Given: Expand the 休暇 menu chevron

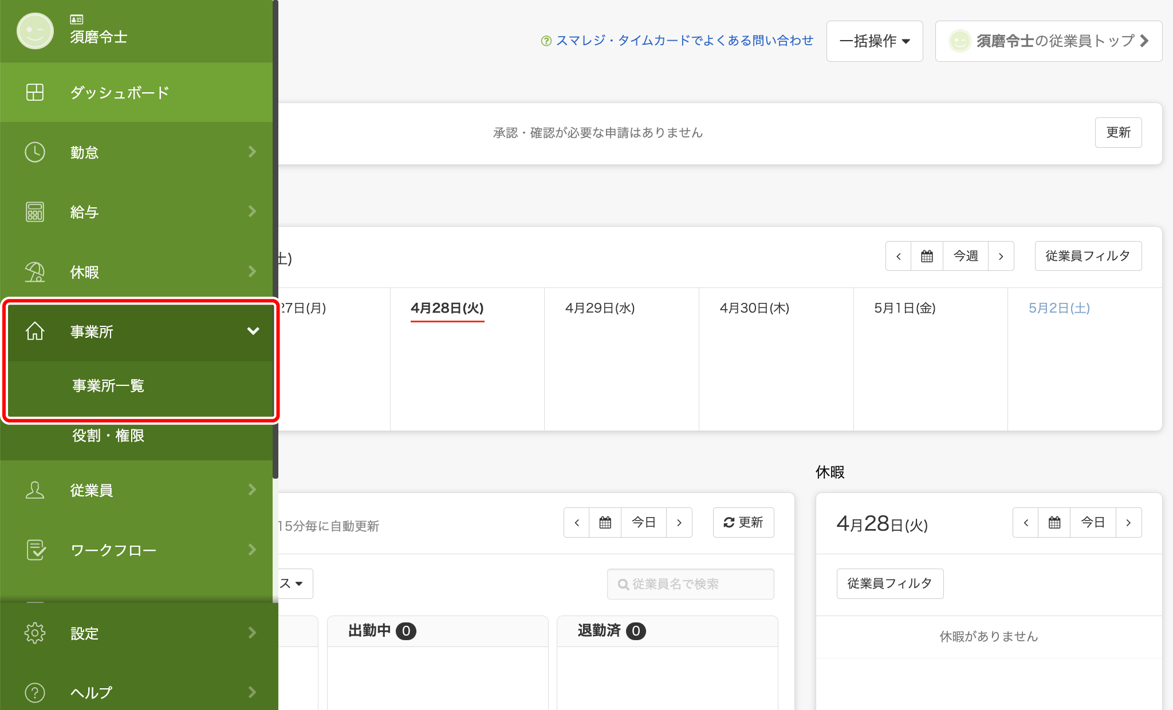Looking at the screenshot, I should pyautogui.click(x=252, y=271).
